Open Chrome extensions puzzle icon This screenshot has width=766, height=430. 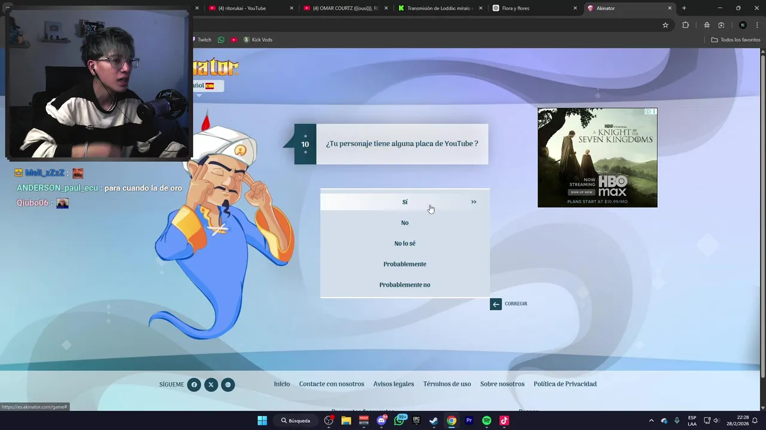[685, 25]
